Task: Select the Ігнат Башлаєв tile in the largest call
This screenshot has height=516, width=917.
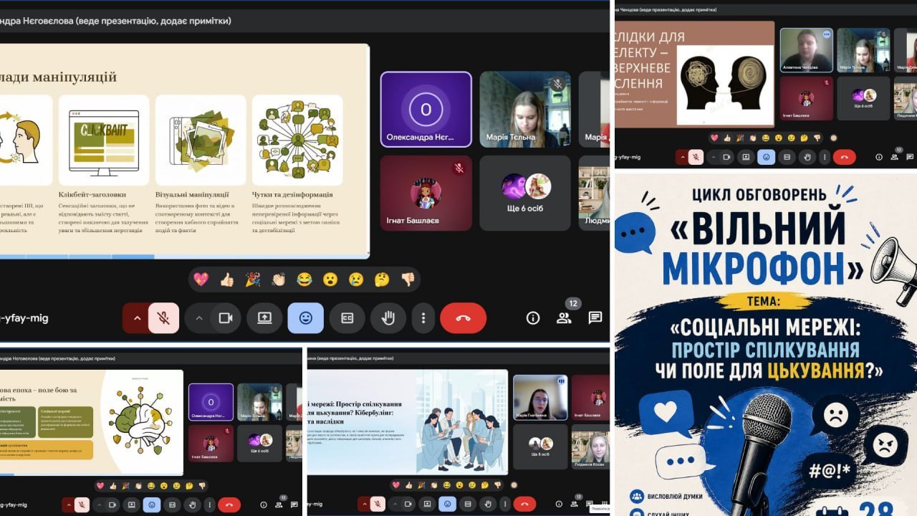Action: tap(426, 193)
